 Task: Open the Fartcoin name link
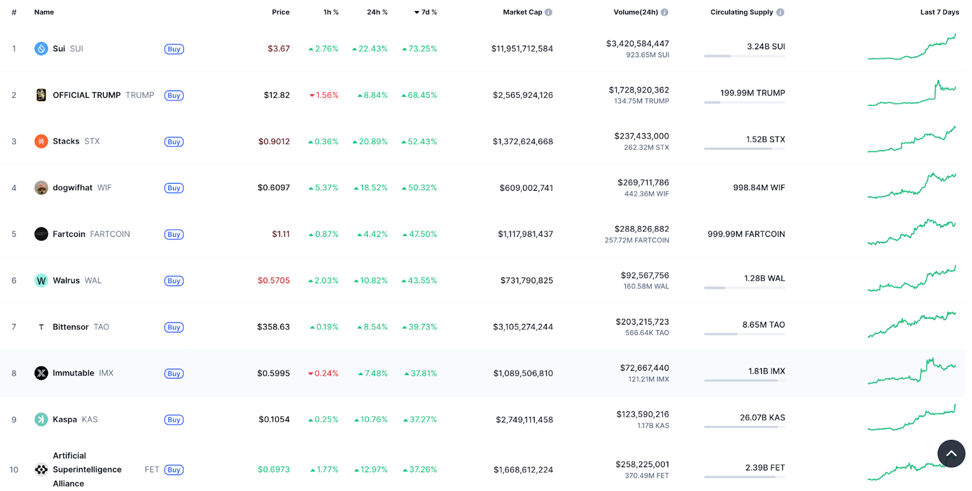click(x=69, y=235)
